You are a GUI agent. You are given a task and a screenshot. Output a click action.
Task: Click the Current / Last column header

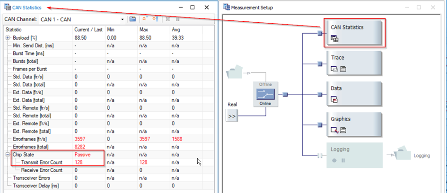tap(88, 30)
